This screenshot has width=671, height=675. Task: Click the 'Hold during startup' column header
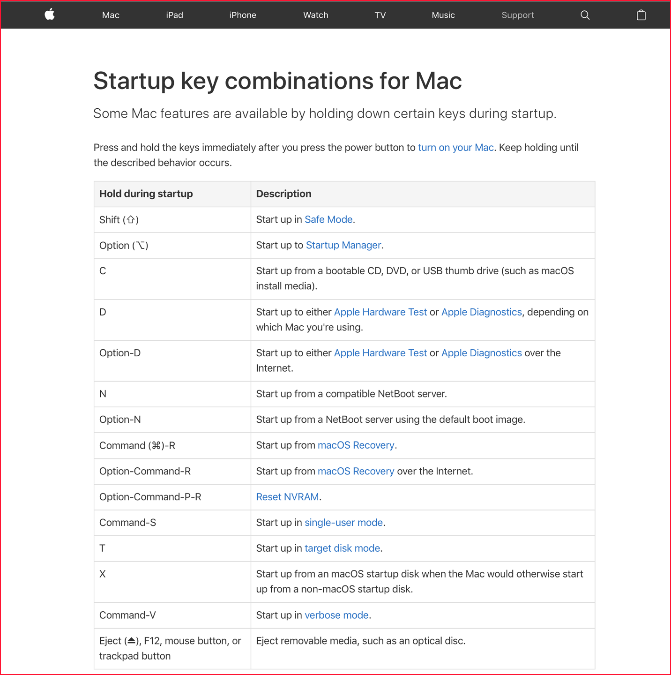point(172,194)
